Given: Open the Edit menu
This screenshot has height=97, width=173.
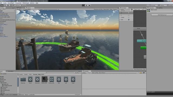Looking at the screenshot, I should [x=1, y=3].
